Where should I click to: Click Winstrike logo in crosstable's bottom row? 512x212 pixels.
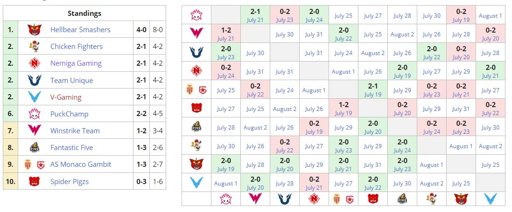pyautogui.click(x=255, y=198)
